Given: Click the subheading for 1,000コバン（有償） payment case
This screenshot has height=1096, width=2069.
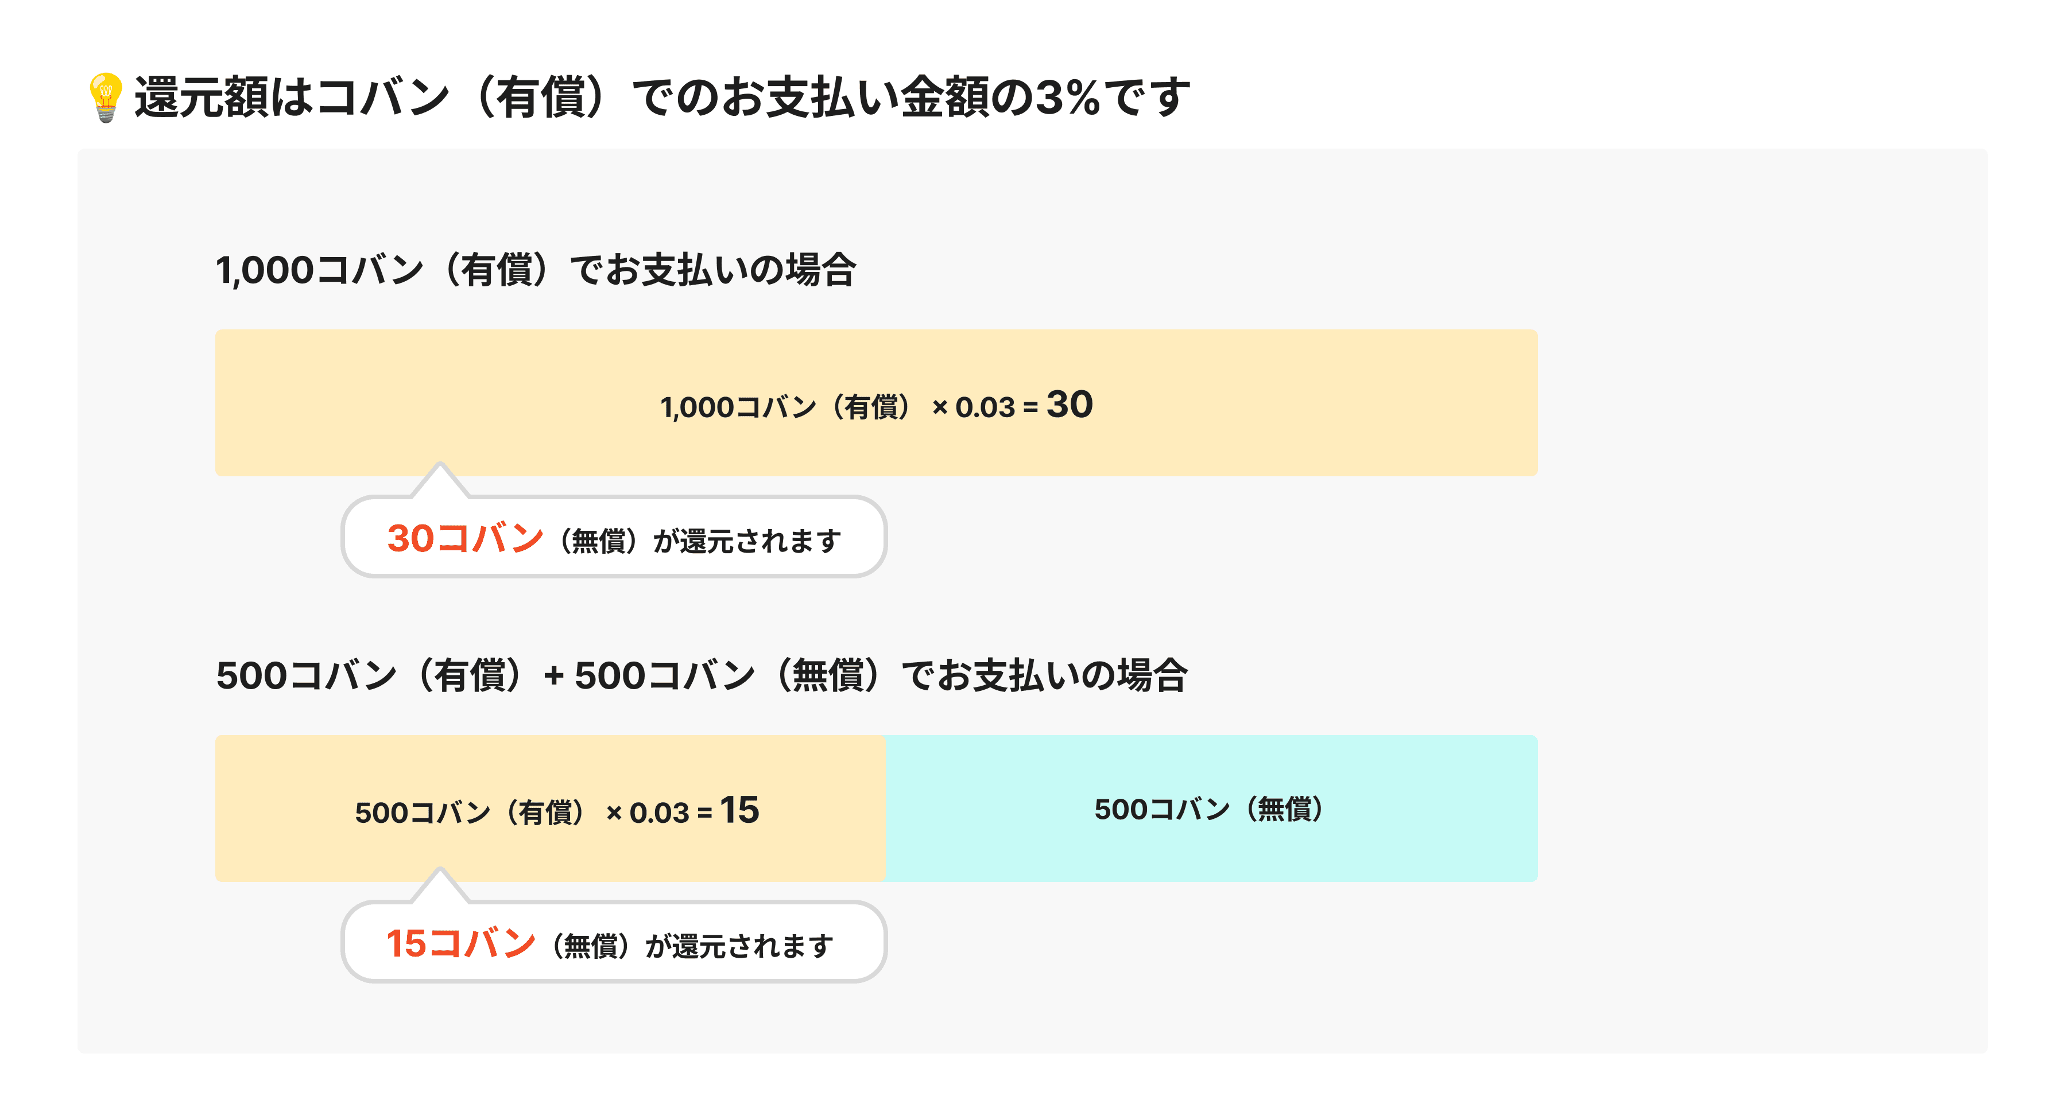Looking at the screenshot, I should (x=536, y=270).
